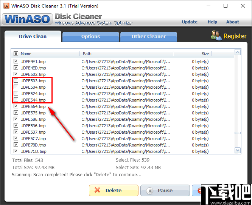Click the path cell of UDPE502.tmp row
Image resolution: width=252 pixels, height=205 pixels.
126,74
